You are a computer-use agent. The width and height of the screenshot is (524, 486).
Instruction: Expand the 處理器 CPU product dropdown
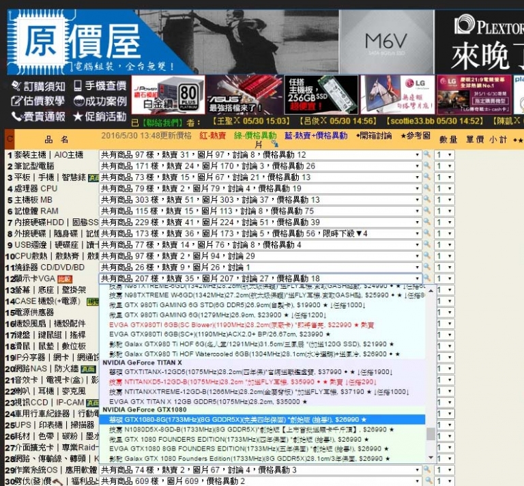pos(261,188)
